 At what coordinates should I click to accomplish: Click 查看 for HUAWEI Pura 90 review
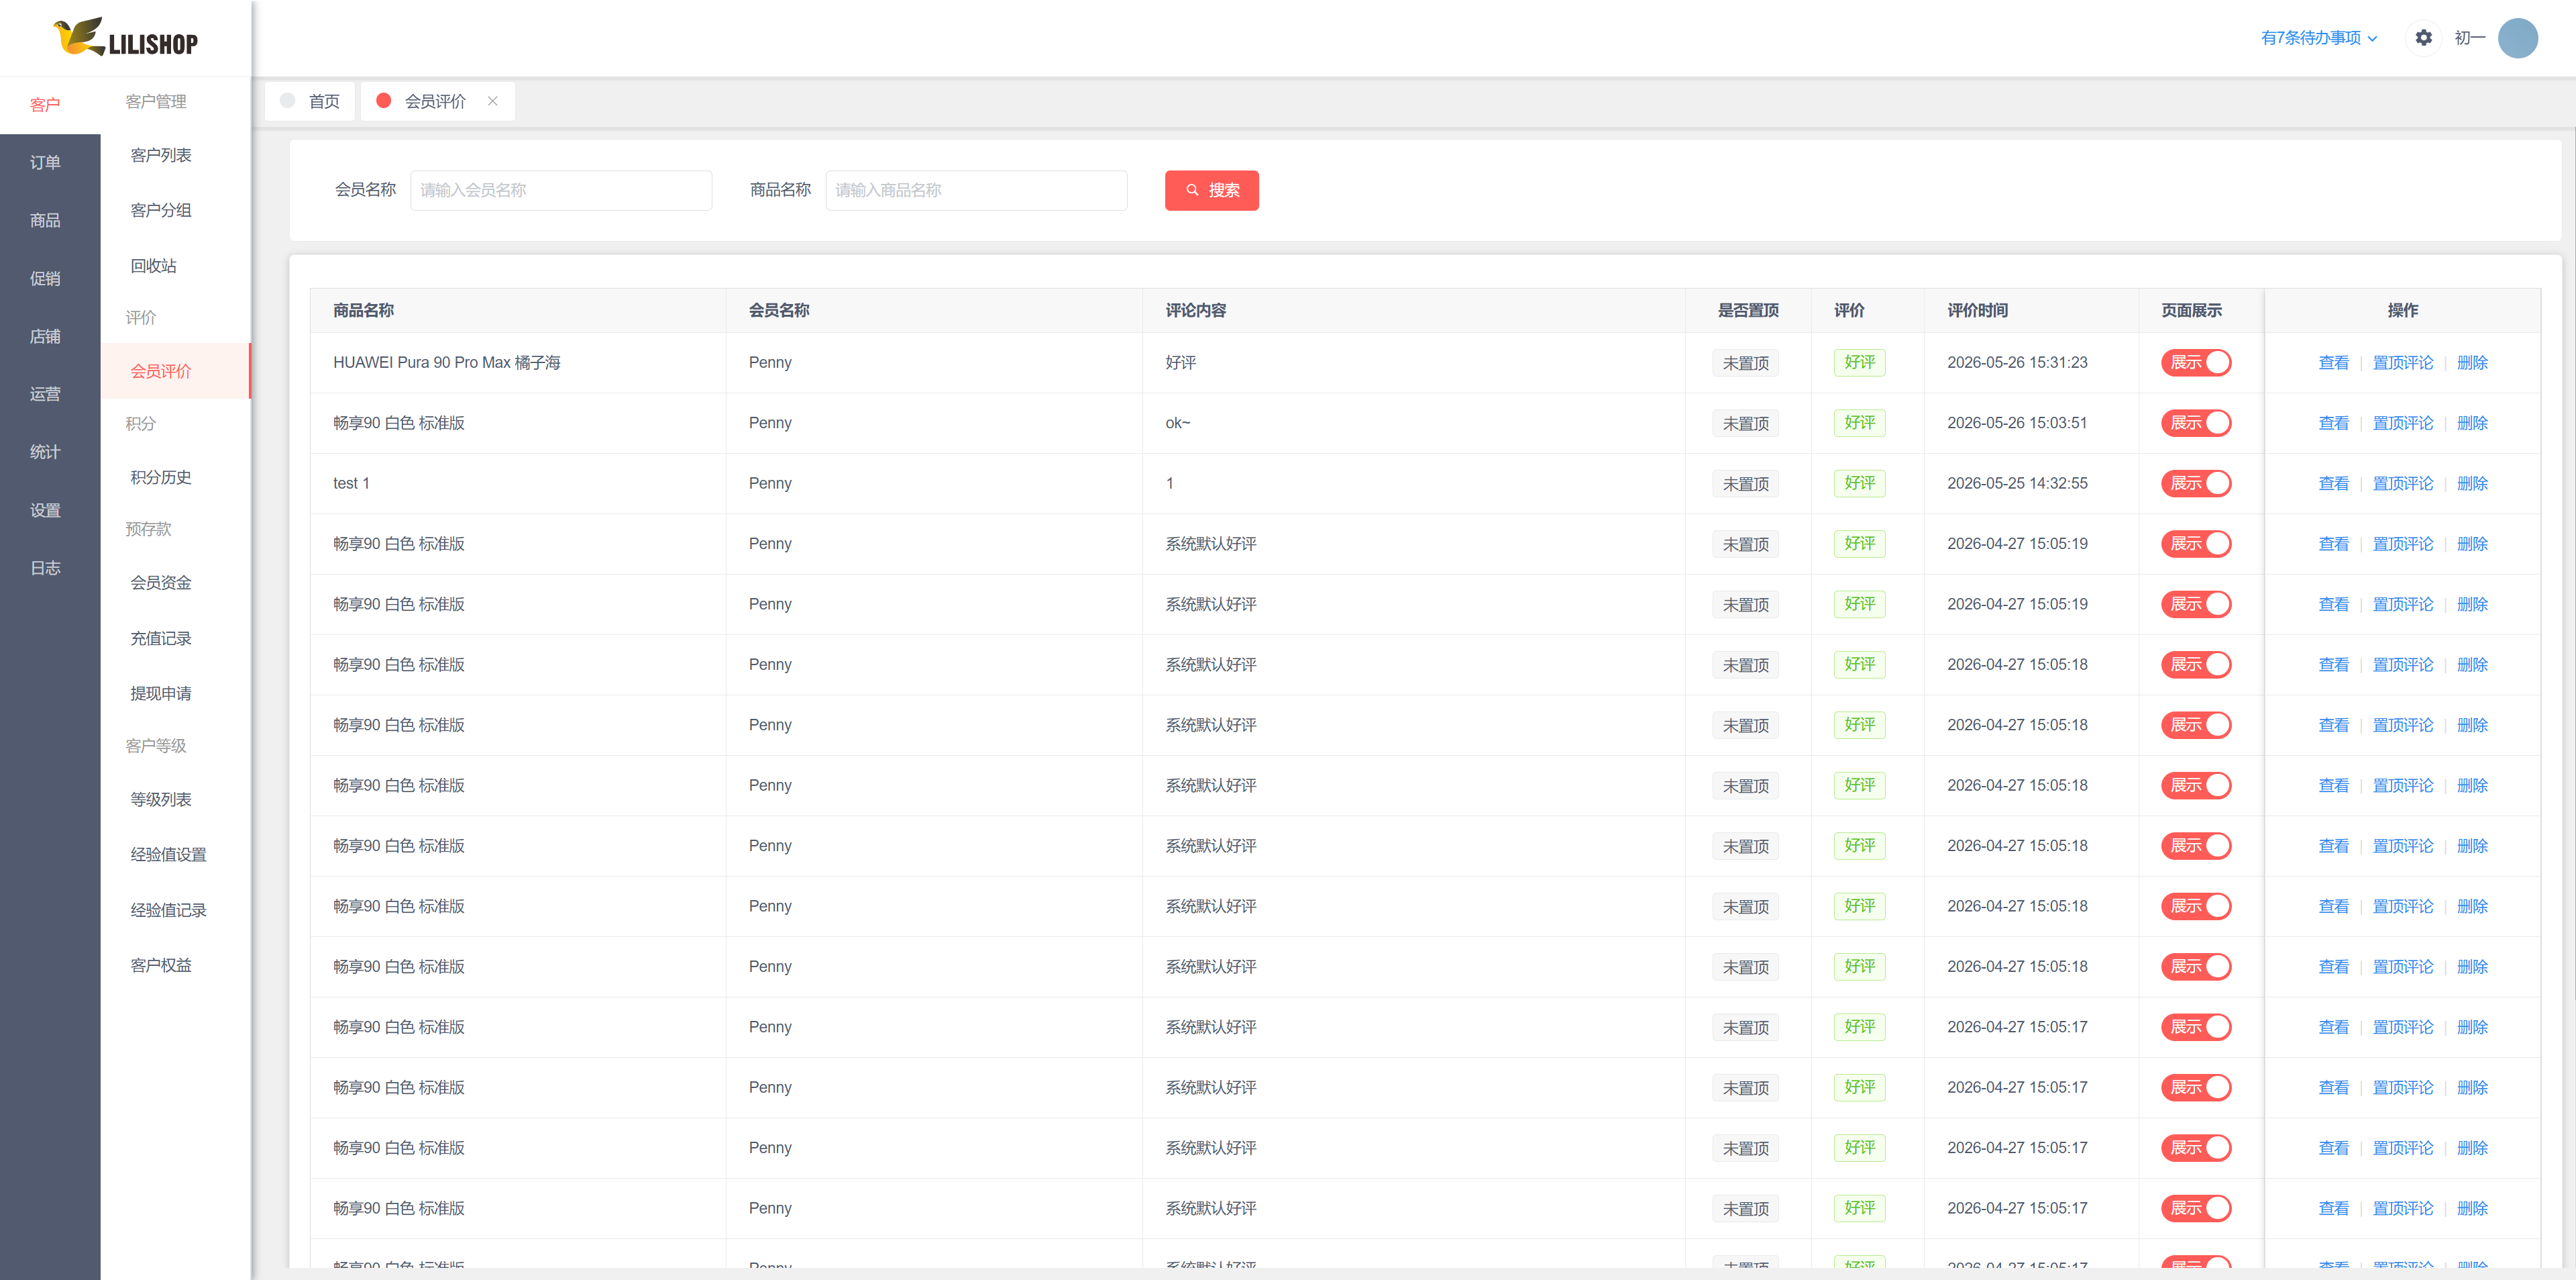(x=2333, y=363)
